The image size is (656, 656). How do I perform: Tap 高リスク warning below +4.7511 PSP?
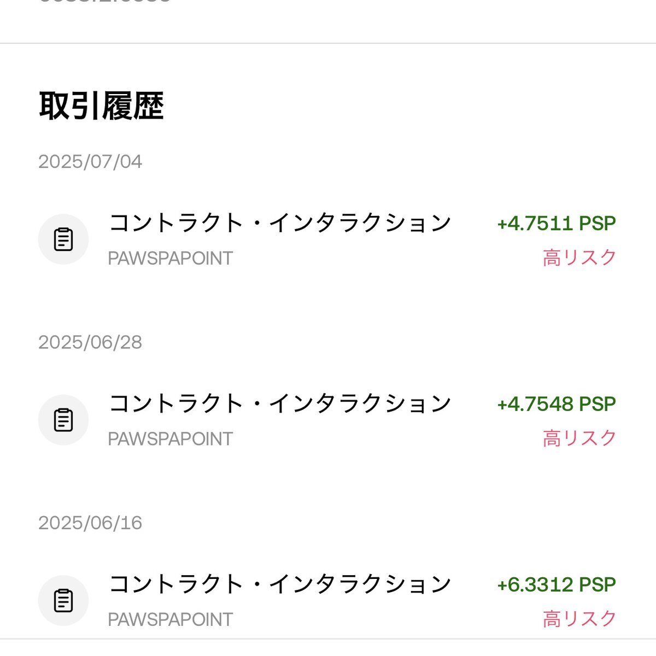point(579,257)
